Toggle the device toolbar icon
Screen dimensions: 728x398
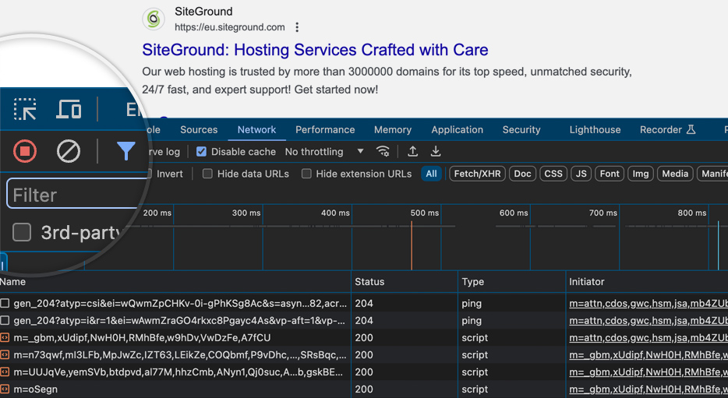(x=69, y=110)
